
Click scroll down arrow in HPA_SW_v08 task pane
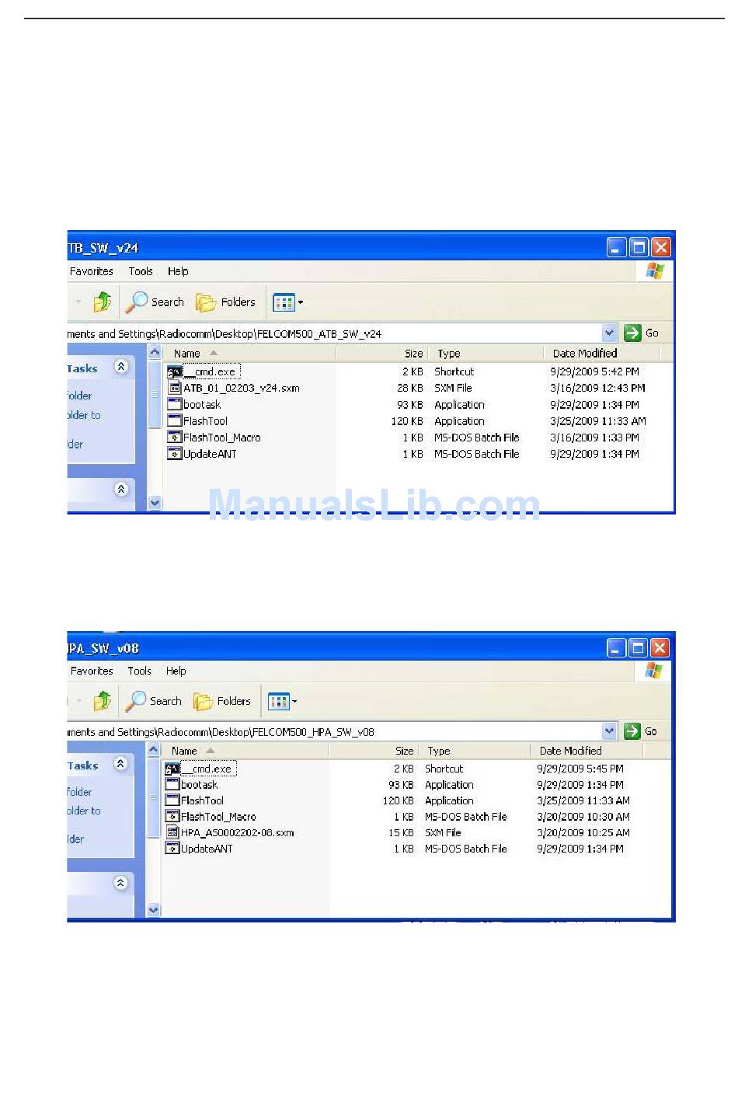tap(153, 910)
